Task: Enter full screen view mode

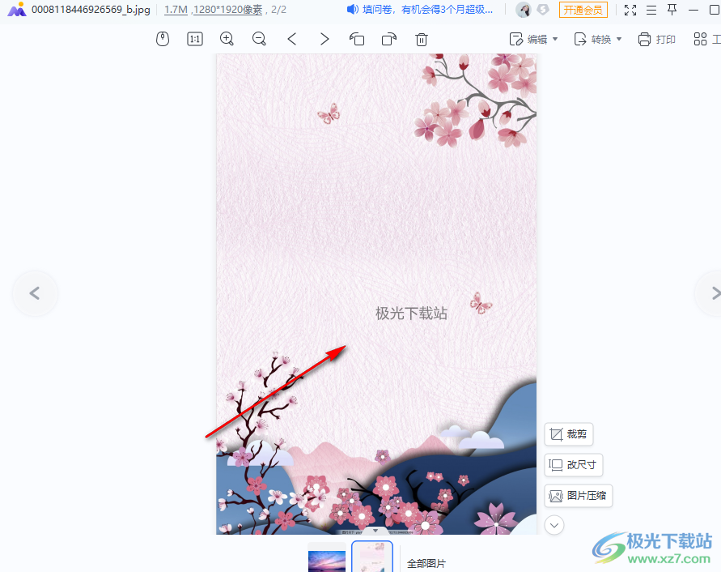Action: (630, 10)
